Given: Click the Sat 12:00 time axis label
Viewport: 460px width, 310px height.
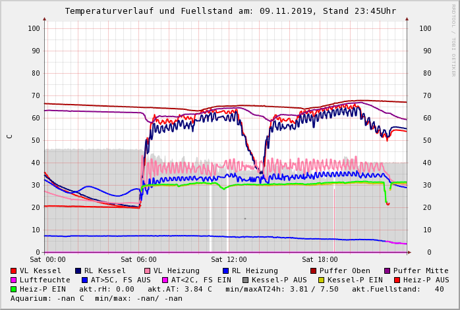Looking at the screenshot, I should pyautogui.click(x=229, y=260).
